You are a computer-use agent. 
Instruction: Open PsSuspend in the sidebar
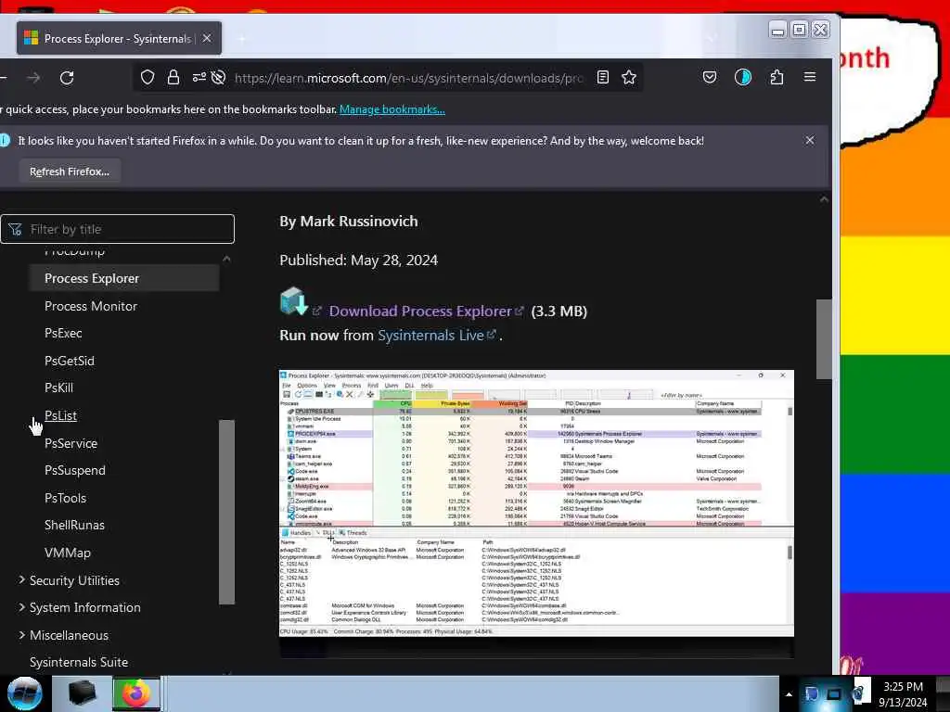tap(74, 470)
